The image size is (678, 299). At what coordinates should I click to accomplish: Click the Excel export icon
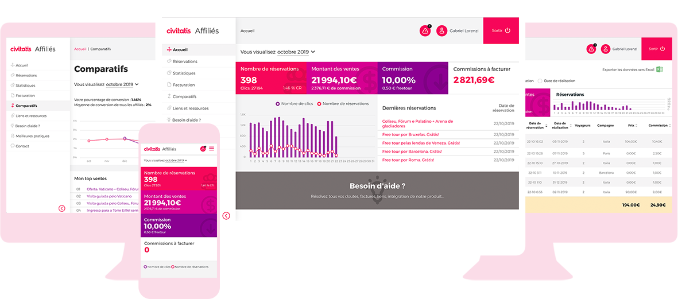(x=660, y=69)
